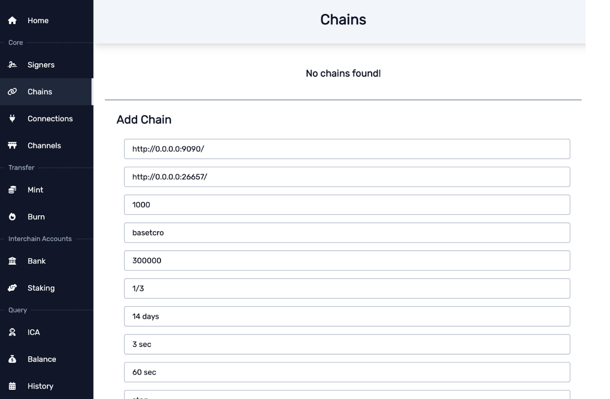
Task: Open the Staking sidebar link
Action: pyautogui.click(x=41, y=288)
